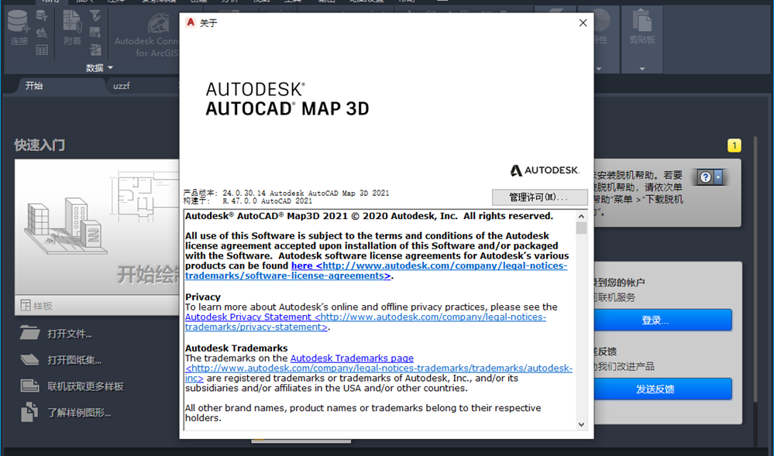Open the Autodesk Trademarks page link

pos(352,358)
